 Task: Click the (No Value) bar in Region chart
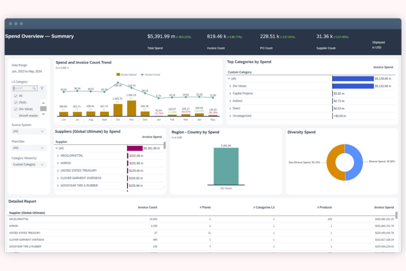(226, 166)
